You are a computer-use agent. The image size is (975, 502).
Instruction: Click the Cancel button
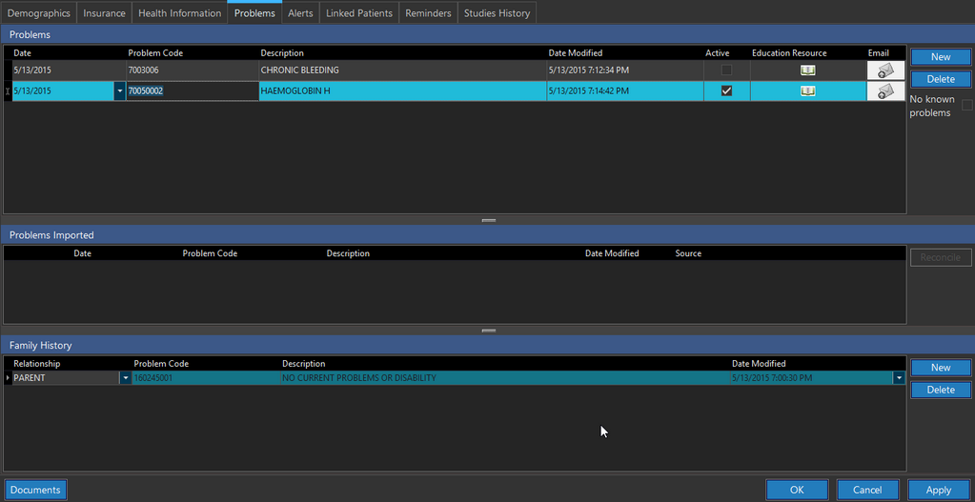coord(867,490)
